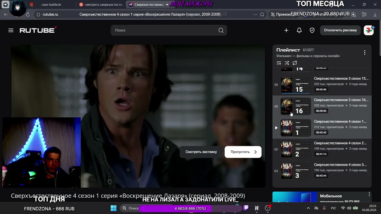The image size is (381, 214).
Task: Open browser downloads
Action: pyautogui.click(x=375, y=14)
